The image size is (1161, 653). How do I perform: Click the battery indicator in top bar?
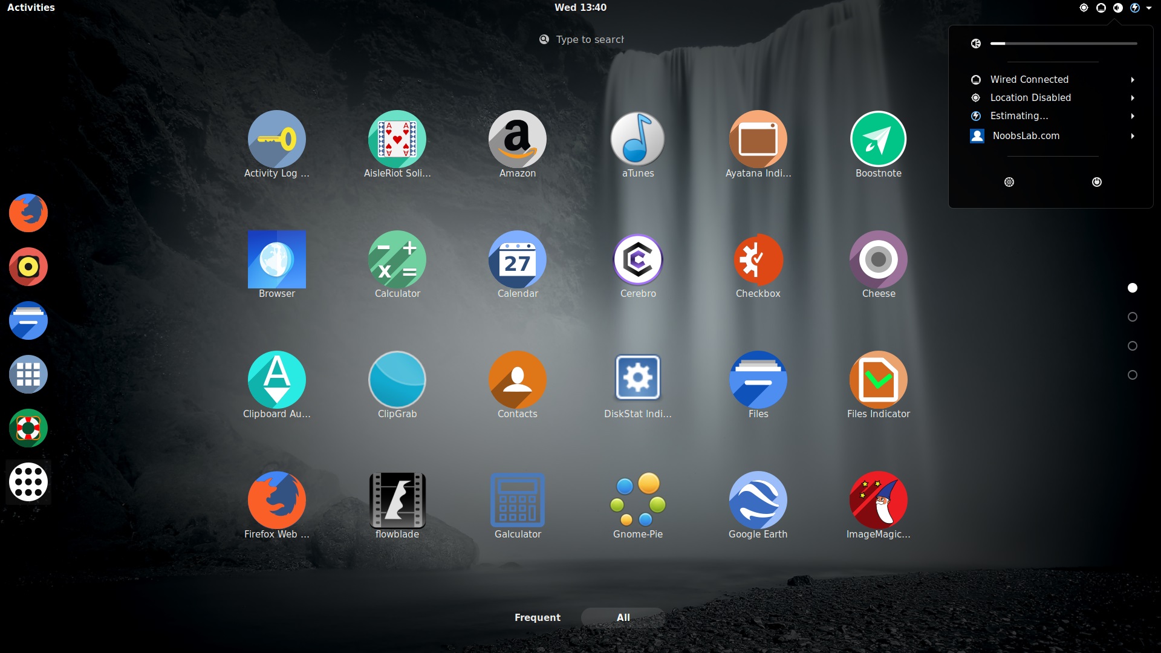click(x=1135, y=8)
